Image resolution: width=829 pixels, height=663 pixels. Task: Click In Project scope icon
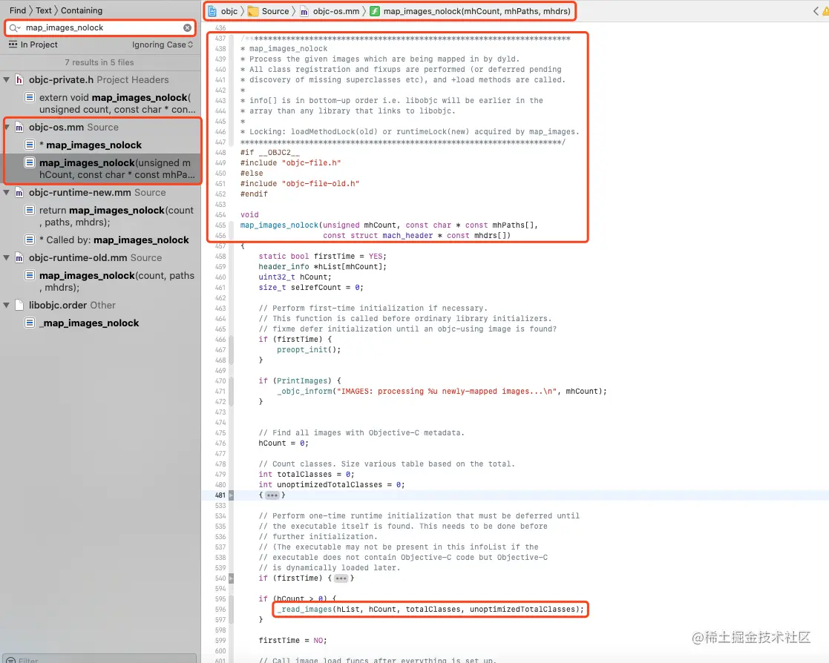13,44
